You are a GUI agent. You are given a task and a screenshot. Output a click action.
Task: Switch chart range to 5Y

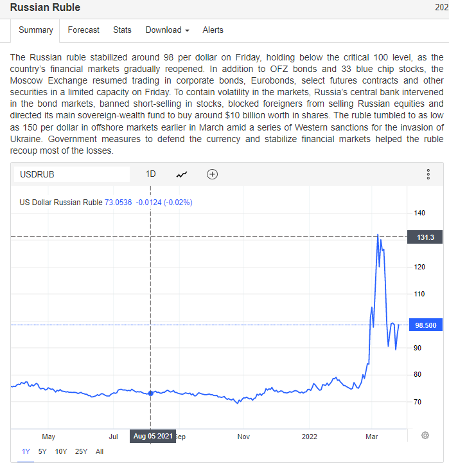coord(42,451)
